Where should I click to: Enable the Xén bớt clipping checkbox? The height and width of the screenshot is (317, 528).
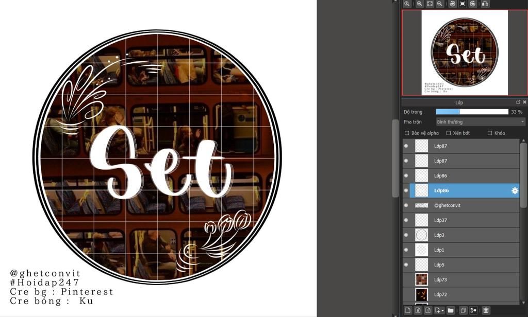point(449,133)
